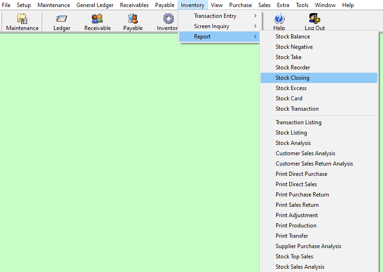This screenshot has width=383, height=272.
Task: Expand the Transaction Entry submenu
Action: click(219, 16)
